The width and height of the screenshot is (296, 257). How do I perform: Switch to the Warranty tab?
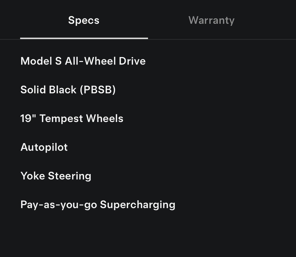pos(211,20)
